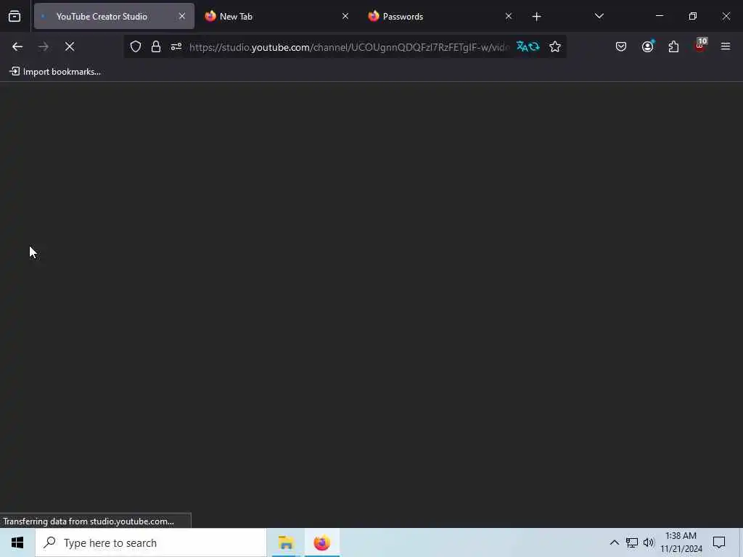Image resolution: width=743 pixels, height=557 pixels.
Task: Open the volume speaker tray icon
Action: (x=649, y=542)
